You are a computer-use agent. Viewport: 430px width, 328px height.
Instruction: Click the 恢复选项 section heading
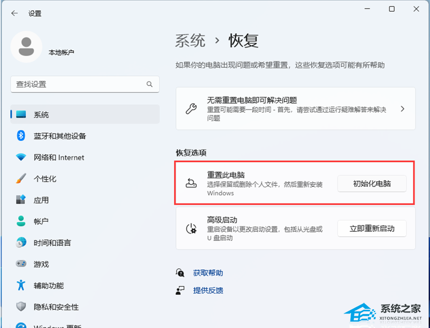191,153
